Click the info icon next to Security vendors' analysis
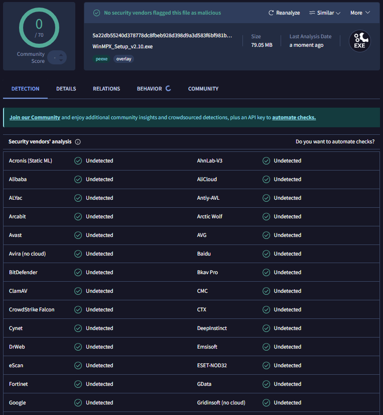Viewport: 383px width, 415px height. [78, 142]
